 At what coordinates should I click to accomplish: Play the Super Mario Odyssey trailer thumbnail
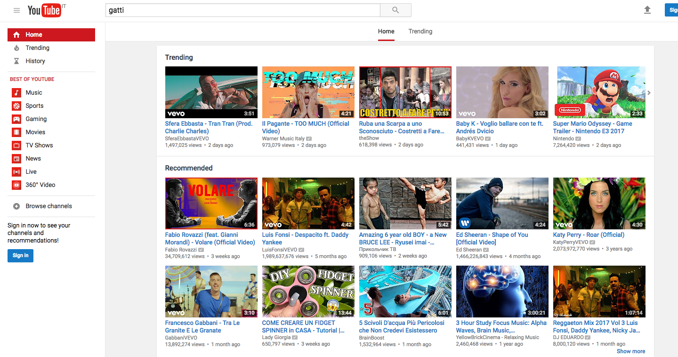click(599, 92)
